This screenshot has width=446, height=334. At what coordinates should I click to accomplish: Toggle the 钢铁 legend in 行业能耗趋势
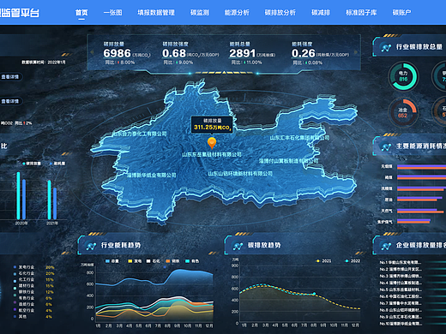pos(172,261)
